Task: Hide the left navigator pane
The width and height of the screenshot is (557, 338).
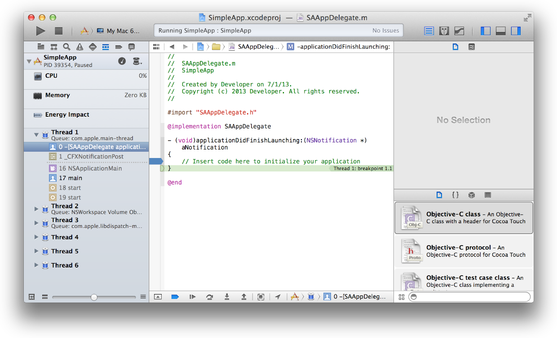Action: click(x=486, y=31)
